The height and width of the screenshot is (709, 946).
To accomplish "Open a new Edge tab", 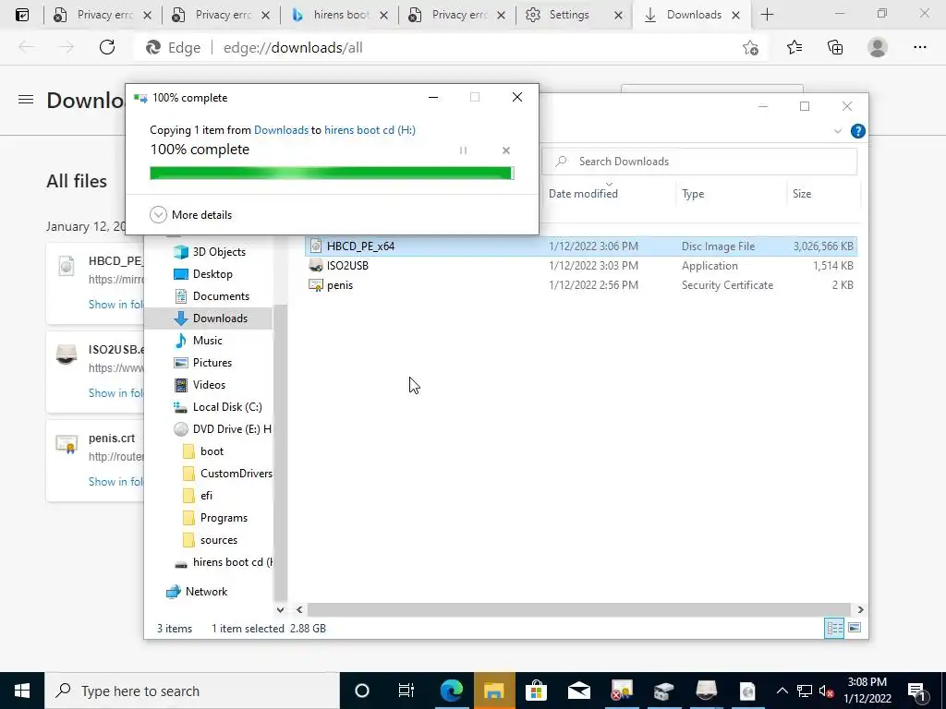I will [x=767, y=15].
